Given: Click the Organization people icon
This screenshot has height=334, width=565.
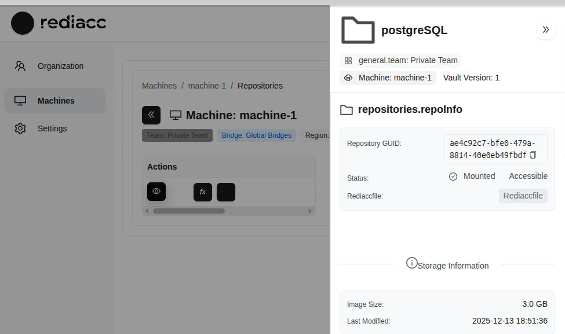Looking at the screenshot, I should coord(20,66).
